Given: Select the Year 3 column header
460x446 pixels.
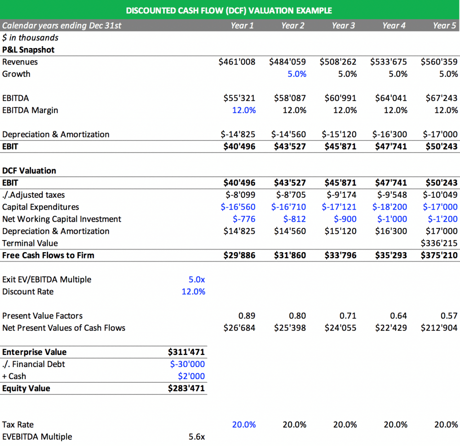Looking at the screenshot, I should pos(343,26).
